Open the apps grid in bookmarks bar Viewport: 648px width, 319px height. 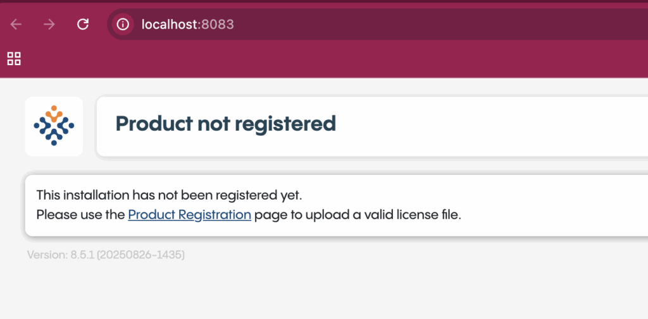pyautogui.click(x=14, y=59)
